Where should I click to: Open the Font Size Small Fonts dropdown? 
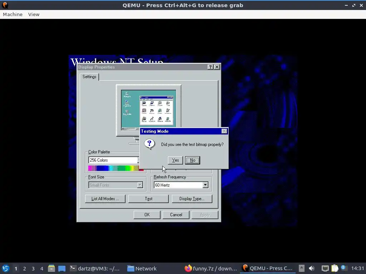pyautogui.click(x=140, y=185)
